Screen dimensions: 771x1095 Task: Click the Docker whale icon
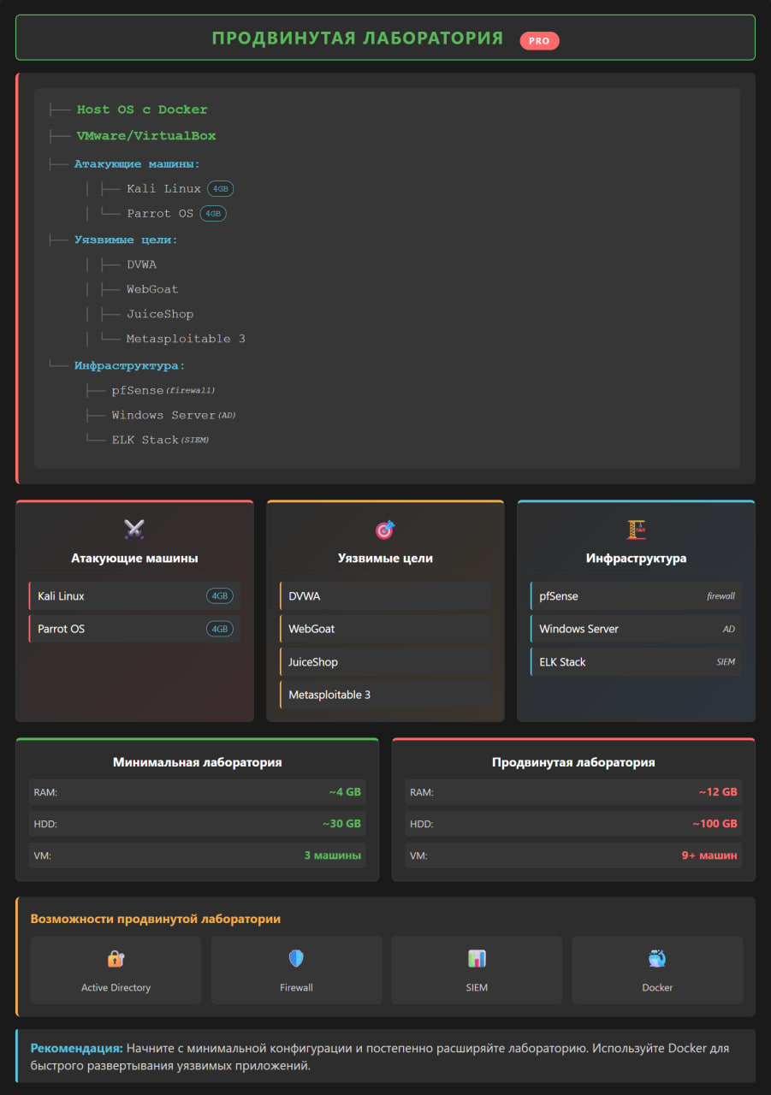(x=657, y=958)
